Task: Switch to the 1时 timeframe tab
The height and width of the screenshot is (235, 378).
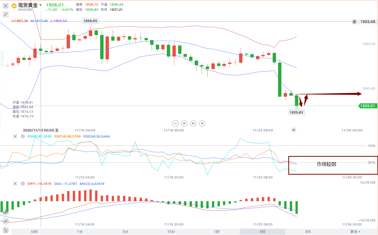Action: tap(217, 232)
